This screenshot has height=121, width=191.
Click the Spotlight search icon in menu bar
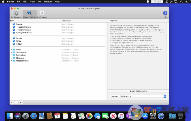pyautogui.click(x=181, y=2)
